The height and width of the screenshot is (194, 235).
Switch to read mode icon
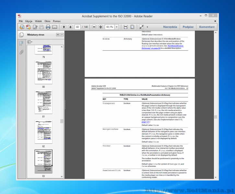[x=141, y=27]
